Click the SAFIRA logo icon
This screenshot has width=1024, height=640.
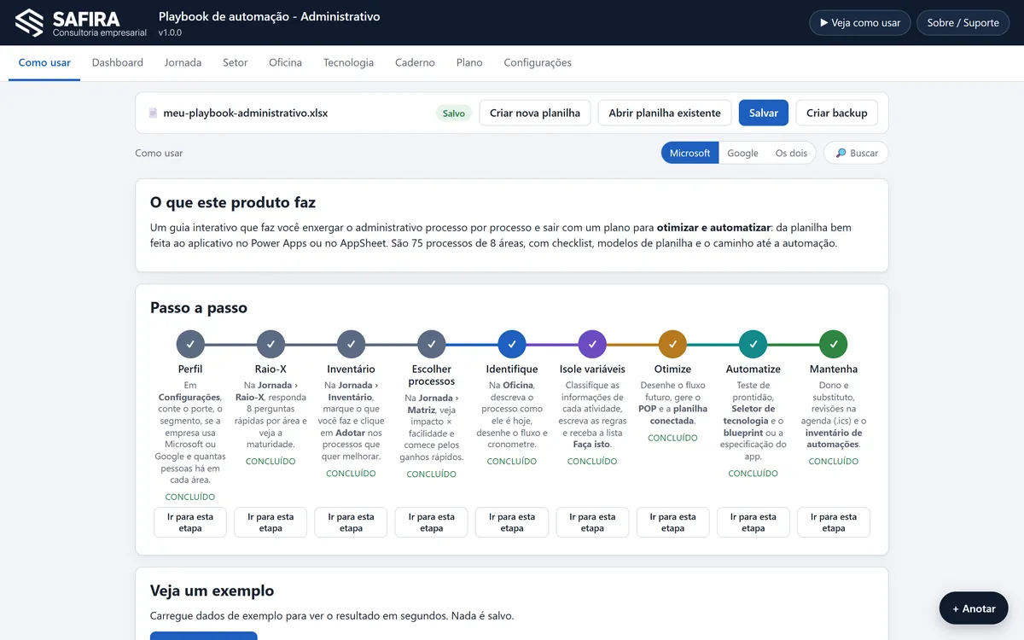coord(29,22)
